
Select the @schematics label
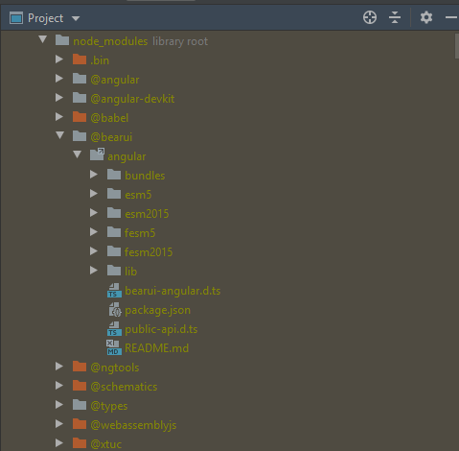(124, 387)
